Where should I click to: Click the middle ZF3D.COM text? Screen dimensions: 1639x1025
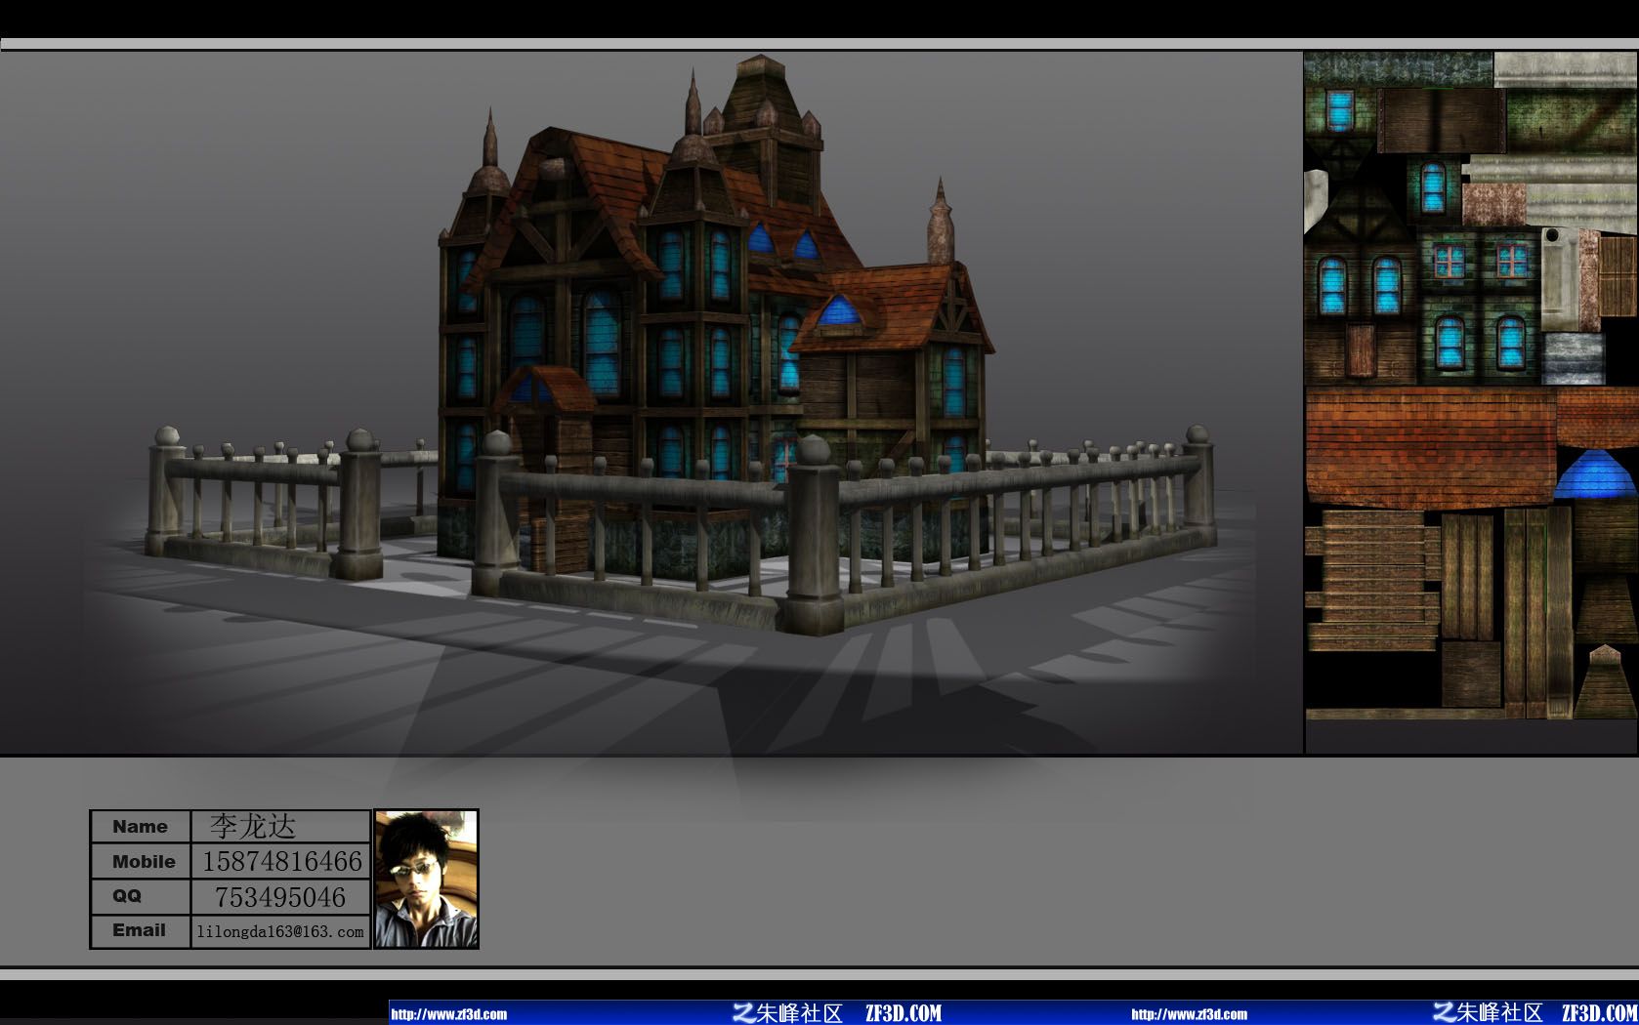[x=904, y=1013]
